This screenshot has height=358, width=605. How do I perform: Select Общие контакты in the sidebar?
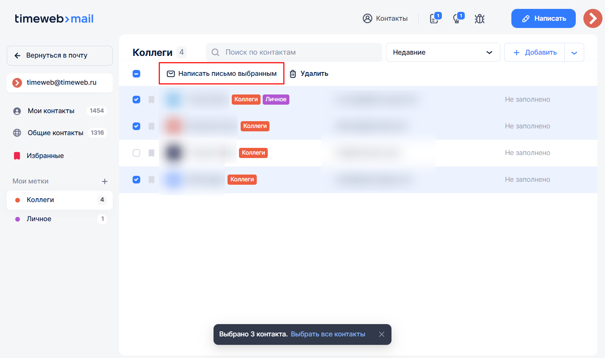point(55,133)
